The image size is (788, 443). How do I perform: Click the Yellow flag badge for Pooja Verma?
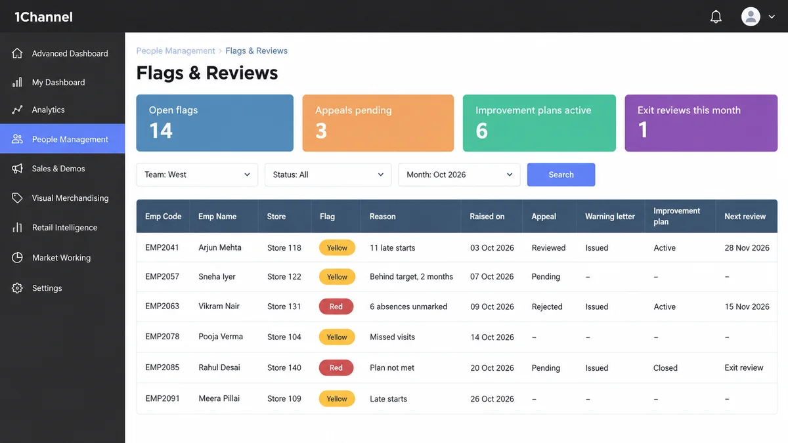click(337, 337)
